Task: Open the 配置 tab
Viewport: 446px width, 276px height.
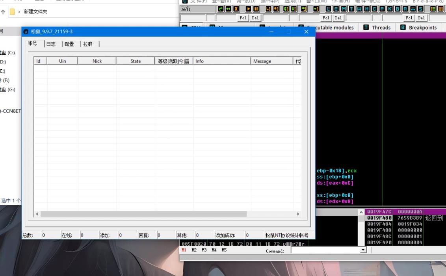Action: [69, 44]
